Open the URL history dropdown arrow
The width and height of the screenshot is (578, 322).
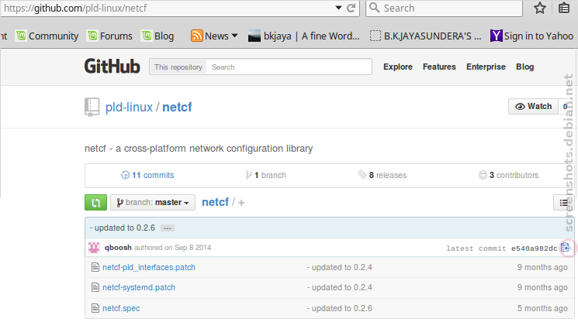[338, 8]
